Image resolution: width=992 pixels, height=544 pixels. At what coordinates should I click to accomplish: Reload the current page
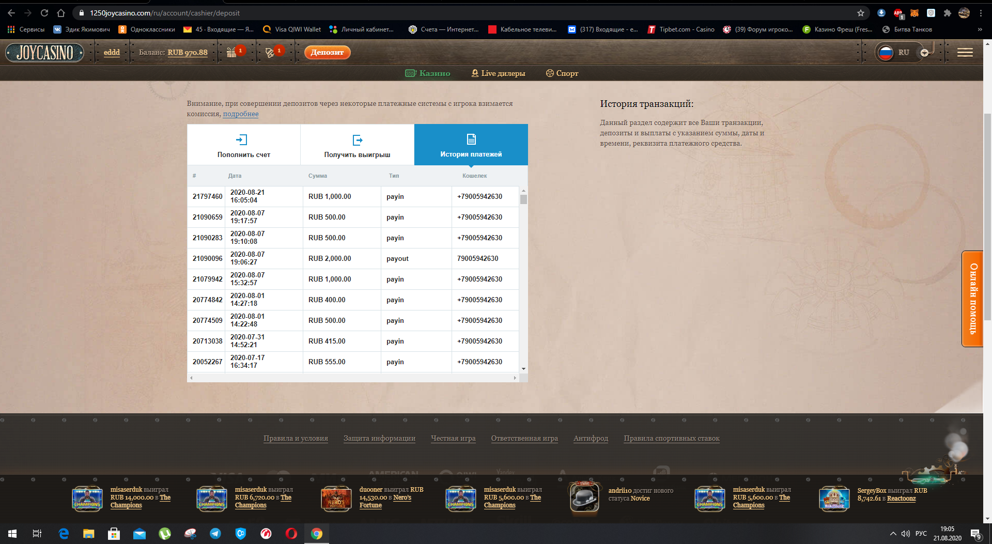[44, 13]
